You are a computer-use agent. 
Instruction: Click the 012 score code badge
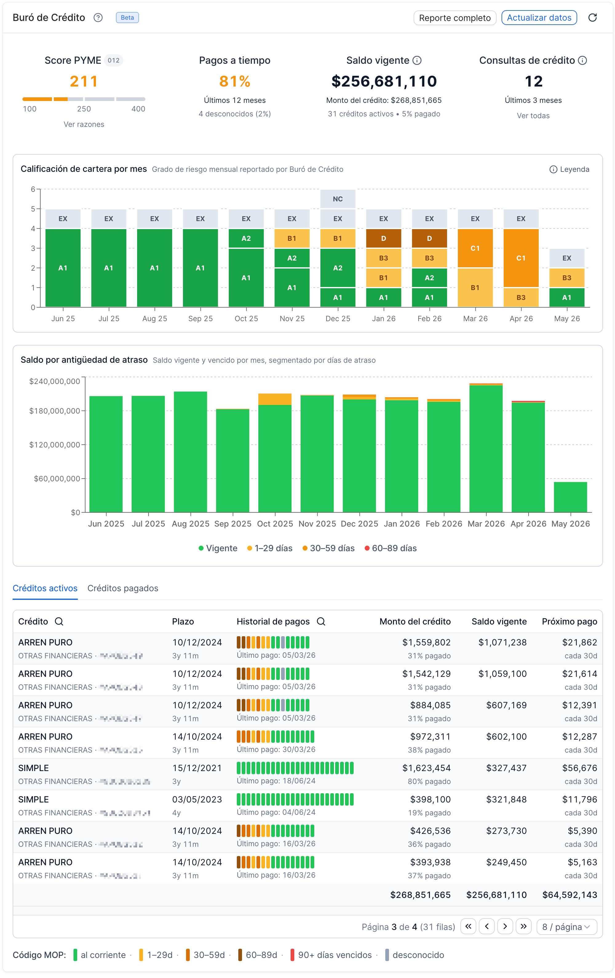pos(113,61)
